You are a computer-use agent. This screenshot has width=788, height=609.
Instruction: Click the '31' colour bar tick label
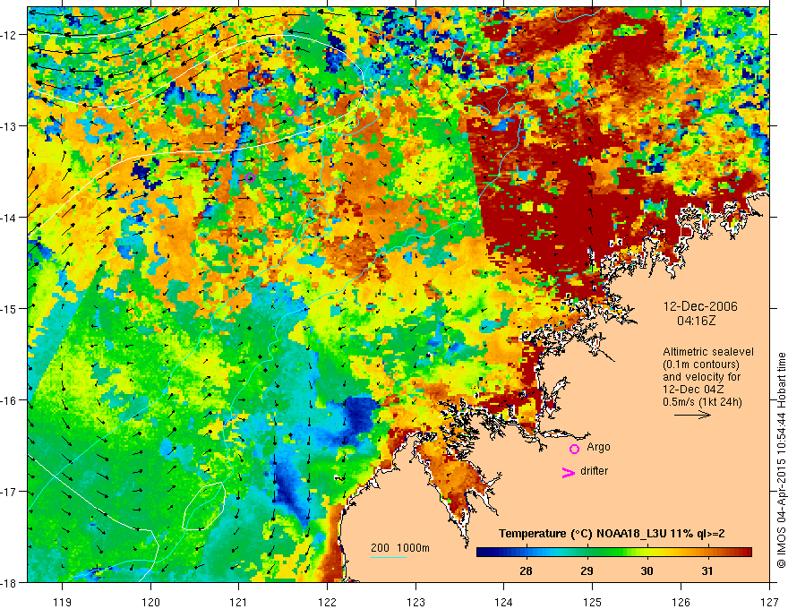[x=707, y=571]
